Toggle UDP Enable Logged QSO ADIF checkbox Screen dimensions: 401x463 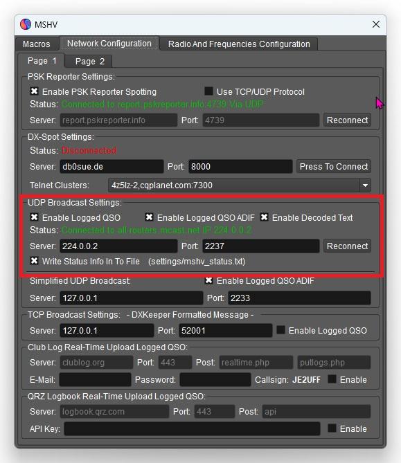click(x=149, y=217)
